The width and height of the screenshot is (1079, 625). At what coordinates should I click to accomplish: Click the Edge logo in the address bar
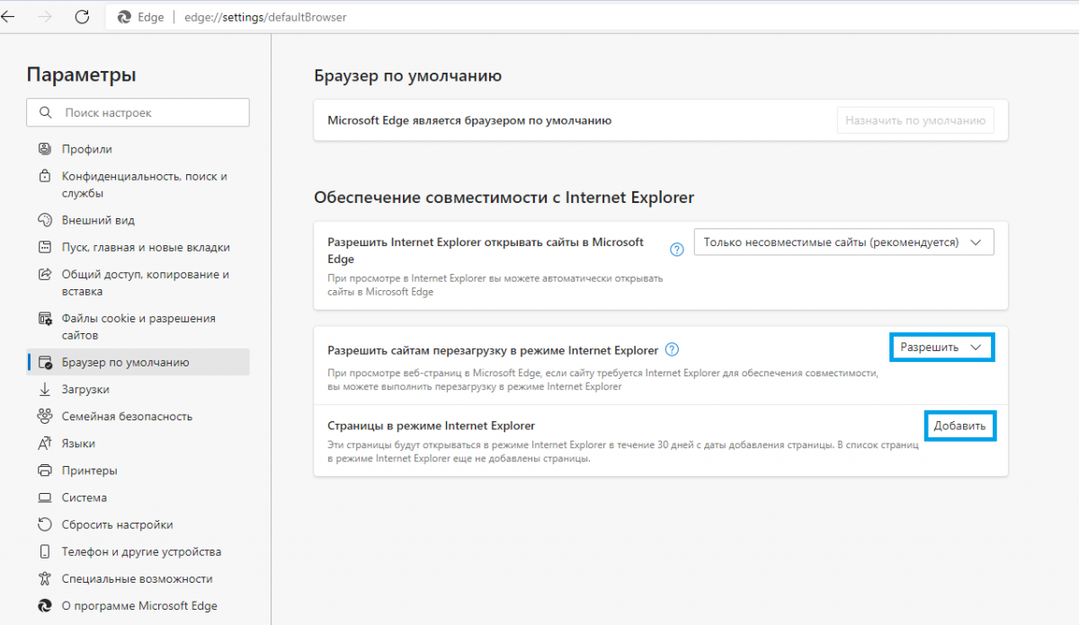pos(124,17)
